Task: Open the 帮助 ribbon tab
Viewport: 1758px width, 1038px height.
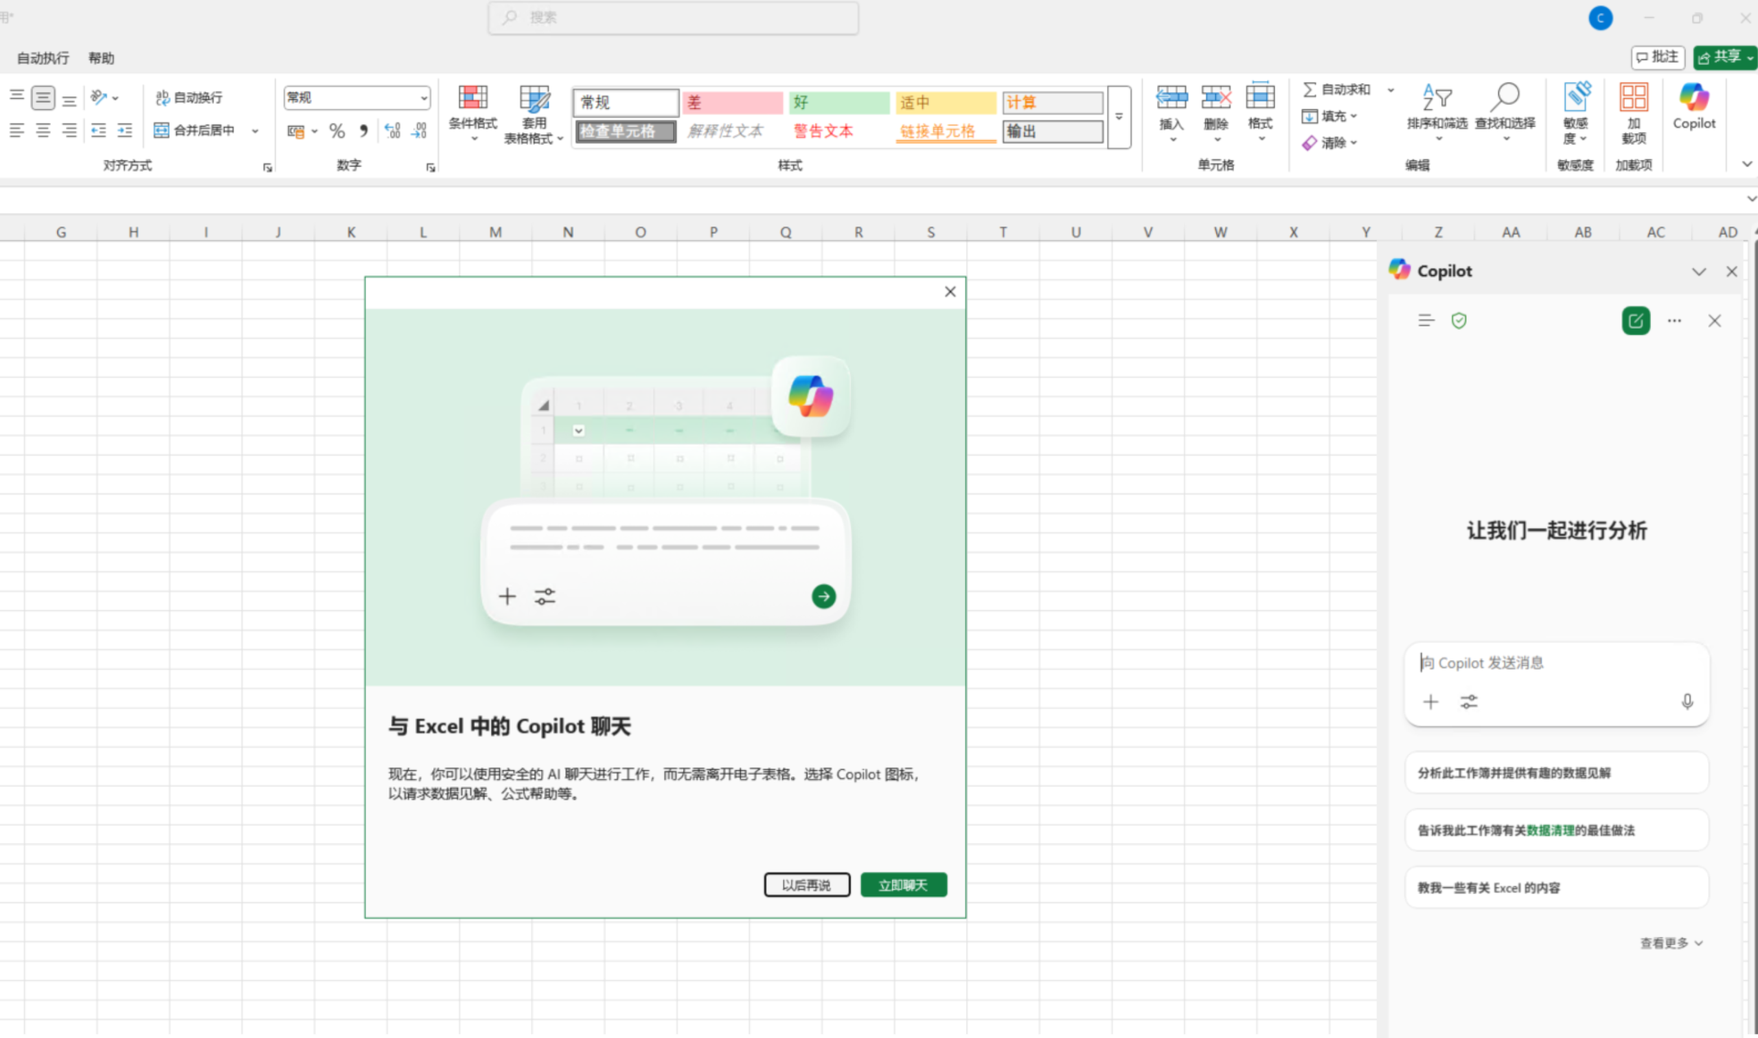Action: click(102, 58)
